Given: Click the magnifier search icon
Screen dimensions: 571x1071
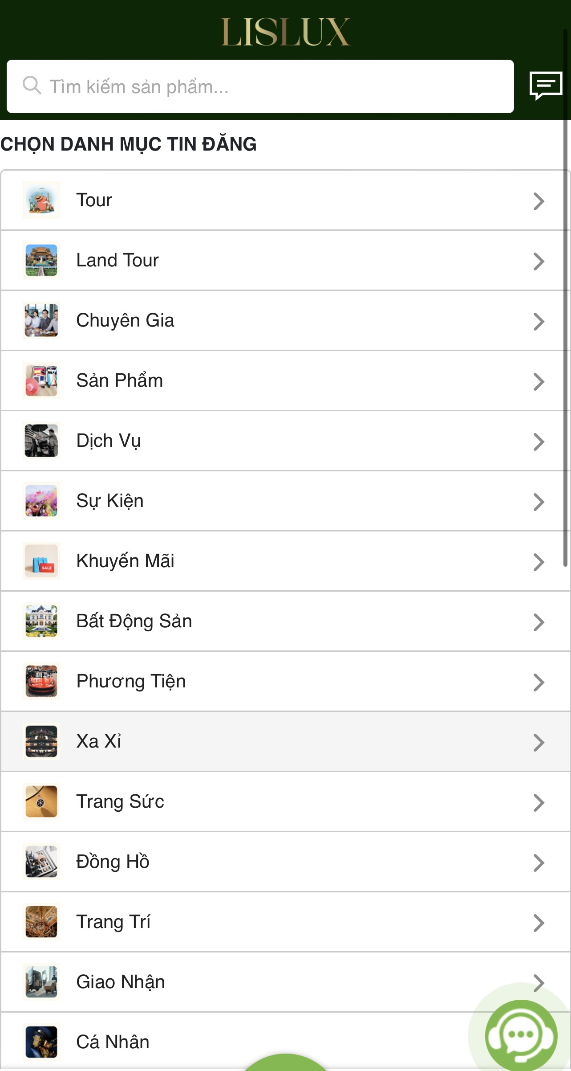Looking at the screenshot, I should click(32, 85).
